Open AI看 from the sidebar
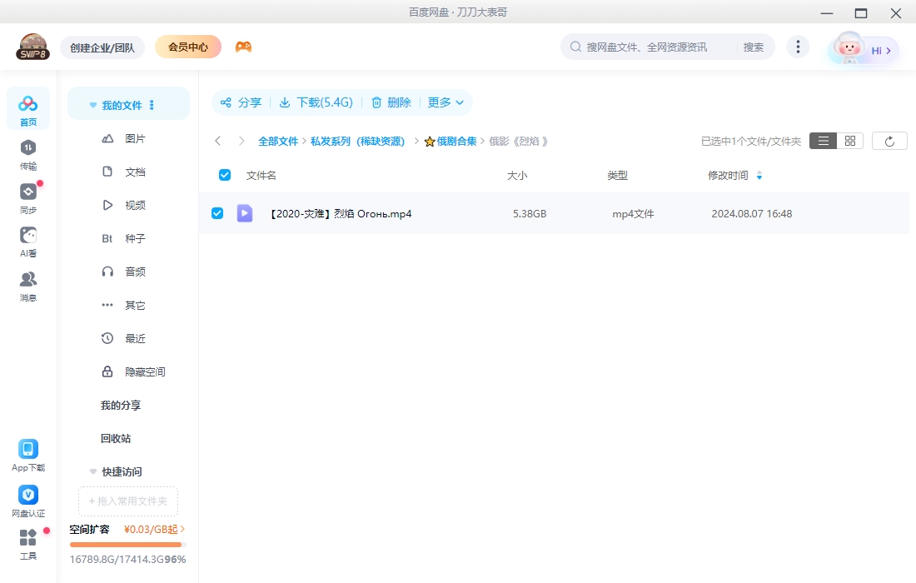 27,240
